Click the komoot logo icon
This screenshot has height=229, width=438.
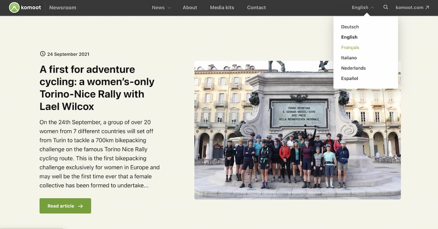pyautogui.click(x=14, y=8)
